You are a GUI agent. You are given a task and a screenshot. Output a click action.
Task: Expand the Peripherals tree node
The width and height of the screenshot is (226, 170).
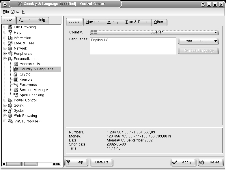[x=5, y=53]
